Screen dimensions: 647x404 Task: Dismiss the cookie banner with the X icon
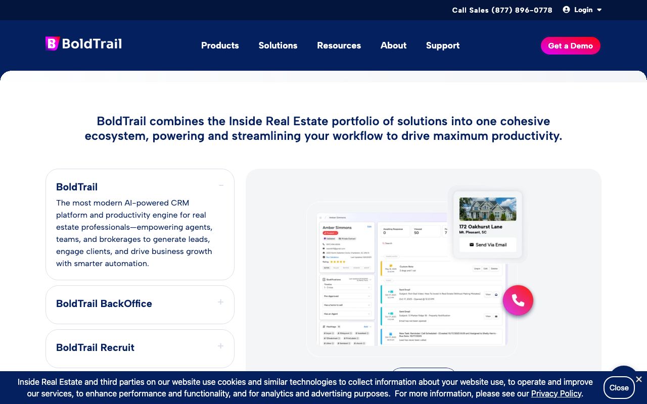(x=639, y=379)
